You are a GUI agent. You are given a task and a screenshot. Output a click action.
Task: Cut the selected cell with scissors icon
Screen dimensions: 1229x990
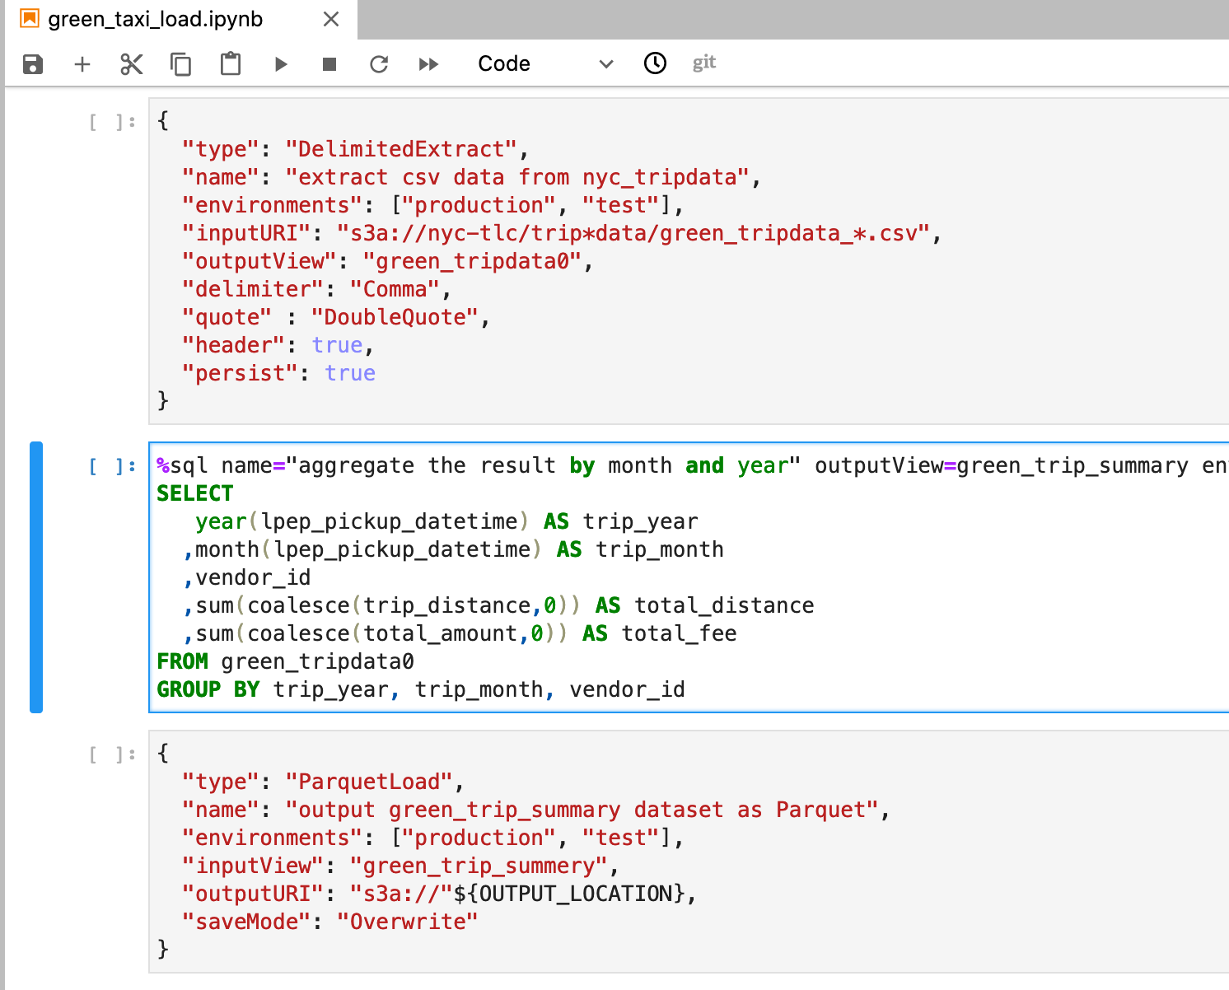pos(132,64)
